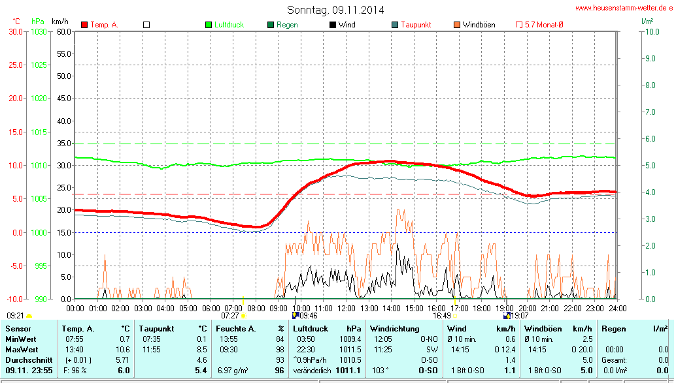Click the dark green Regen legend square
Image resolution: width=676 pixels, height=383 pixels.
click(x=271, y=25)
